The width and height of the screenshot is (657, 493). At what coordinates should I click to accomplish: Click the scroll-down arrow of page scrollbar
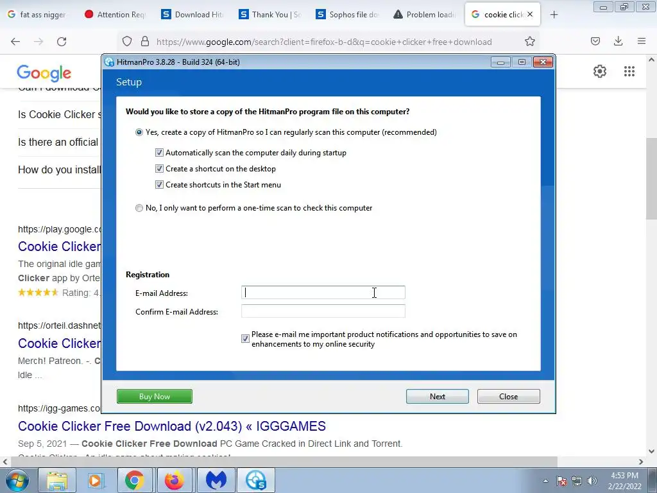pyautogui.click(x=651, y=451)
